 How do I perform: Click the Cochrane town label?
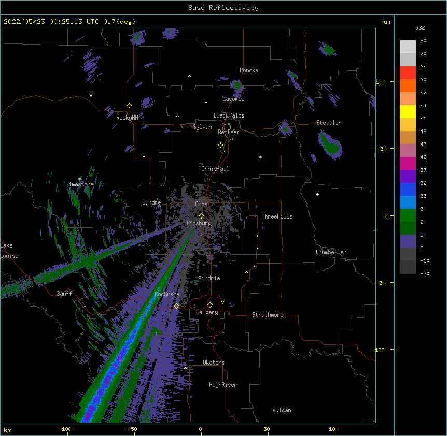pos(167,294)
